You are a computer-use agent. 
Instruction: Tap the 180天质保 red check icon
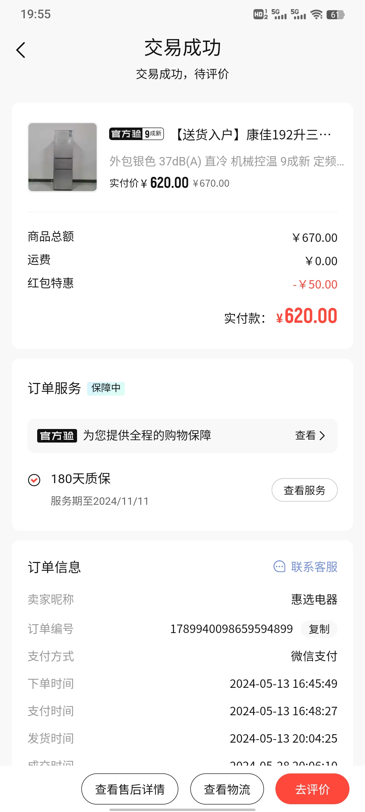pyautogui.click(x=34, y=480)
